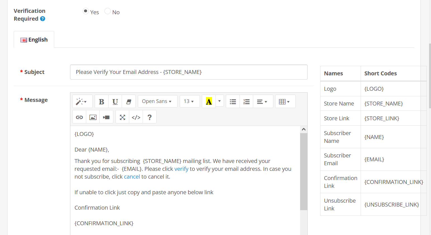Screen dimensions: 431x235
Task: Click the eraser remove font style icon
Action: (129, 102)
